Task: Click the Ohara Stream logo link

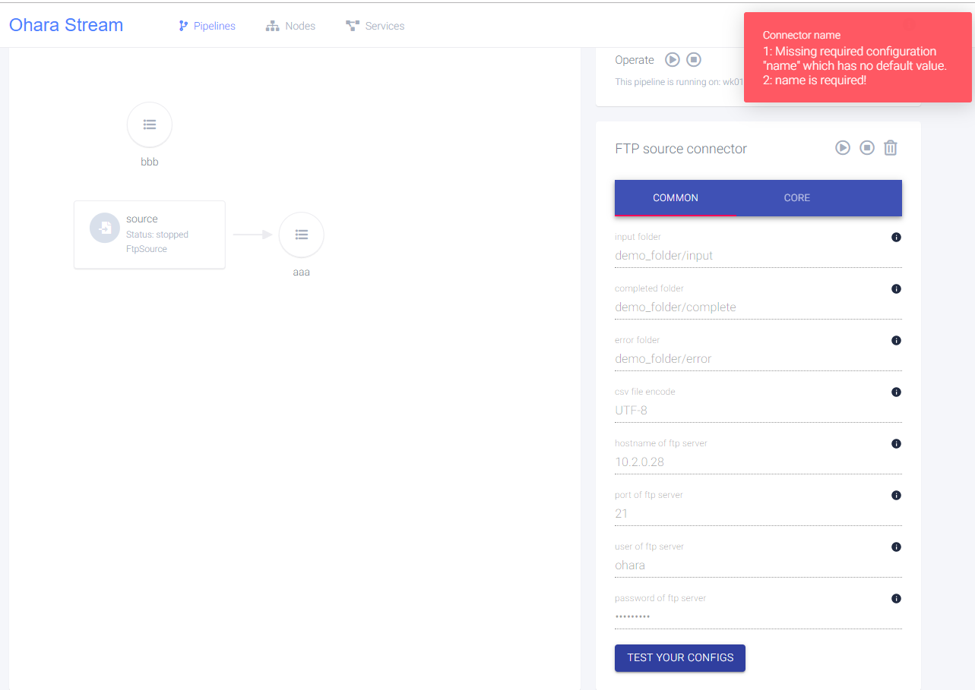Action: click(66, 25)
